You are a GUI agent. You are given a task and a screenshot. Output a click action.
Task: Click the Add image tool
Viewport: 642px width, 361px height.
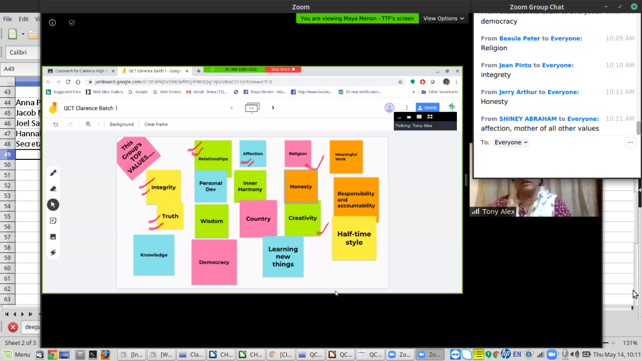click(53, 236)
